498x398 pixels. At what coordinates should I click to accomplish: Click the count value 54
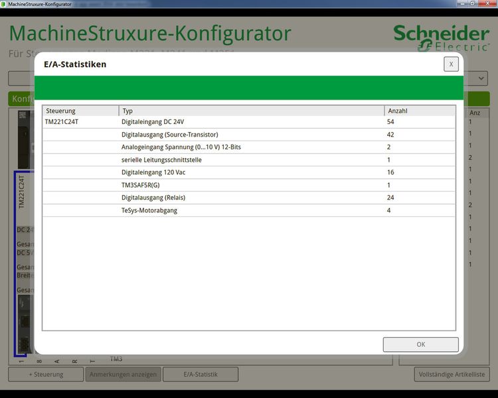[390, 122]
